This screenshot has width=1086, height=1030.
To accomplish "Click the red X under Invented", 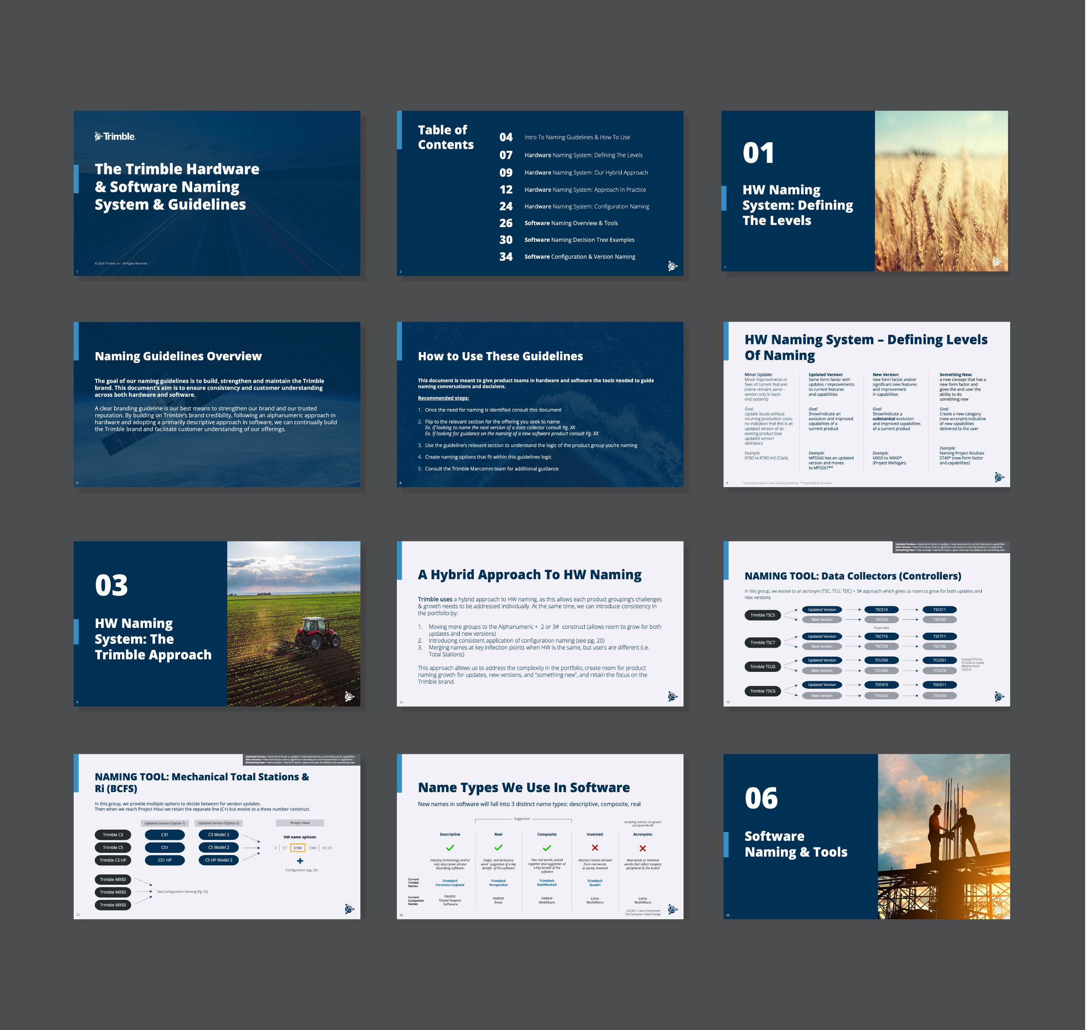I will 595,848.
